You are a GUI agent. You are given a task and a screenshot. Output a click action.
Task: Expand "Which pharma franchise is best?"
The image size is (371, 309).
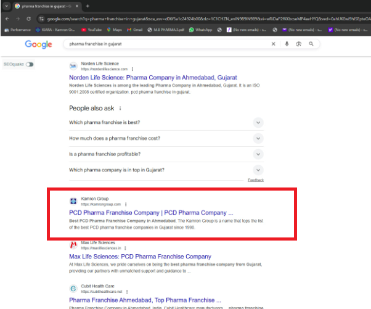pyautogui.click(x=258, y=122)
